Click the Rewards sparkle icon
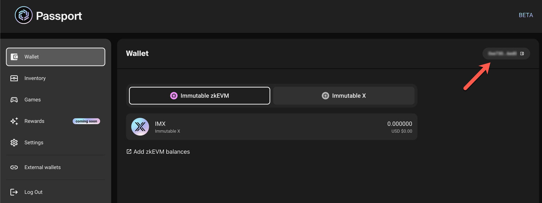This screenshot has height=203, width=542. 14,121
